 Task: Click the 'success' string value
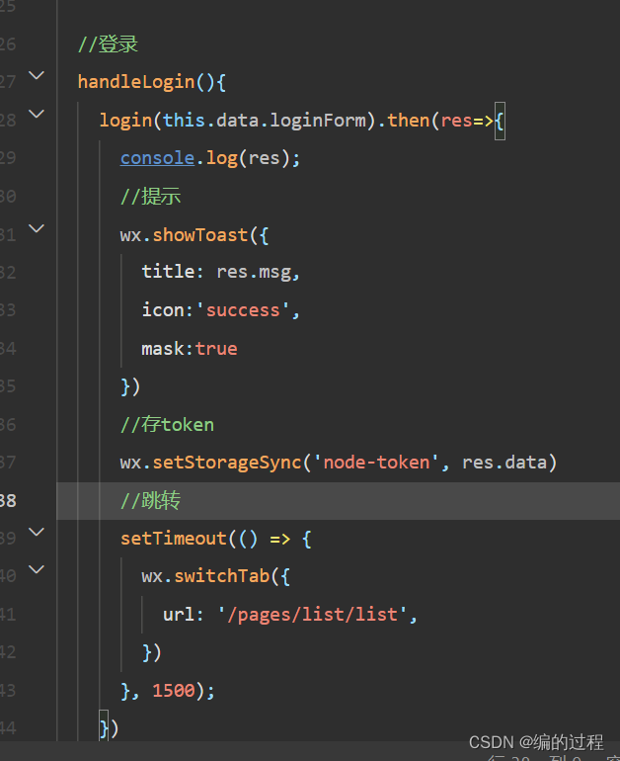243,310
